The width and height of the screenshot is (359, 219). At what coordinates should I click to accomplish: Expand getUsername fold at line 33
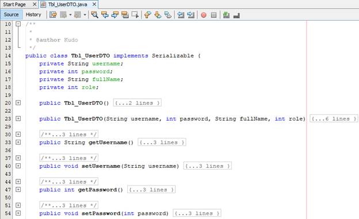click(18, 142)
